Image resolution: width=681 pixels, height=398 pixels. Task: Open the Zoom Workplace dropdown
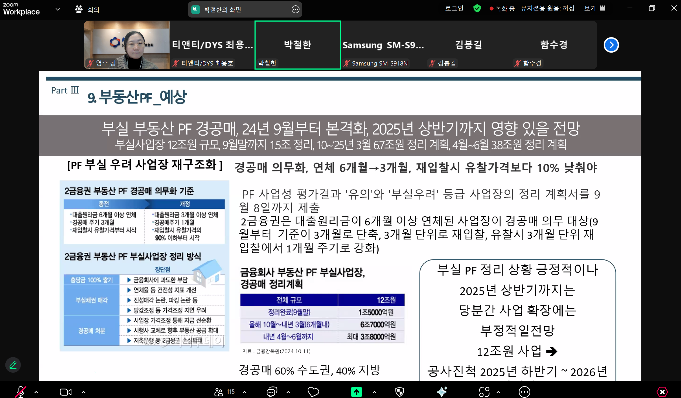(57, 9)
